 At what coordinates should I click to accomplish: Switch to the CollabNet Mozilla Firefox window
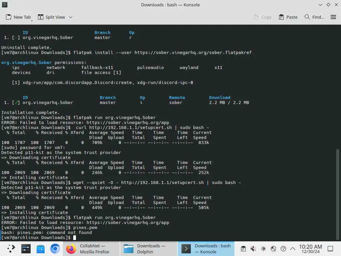pyautogui.click(x=91, y=249)
